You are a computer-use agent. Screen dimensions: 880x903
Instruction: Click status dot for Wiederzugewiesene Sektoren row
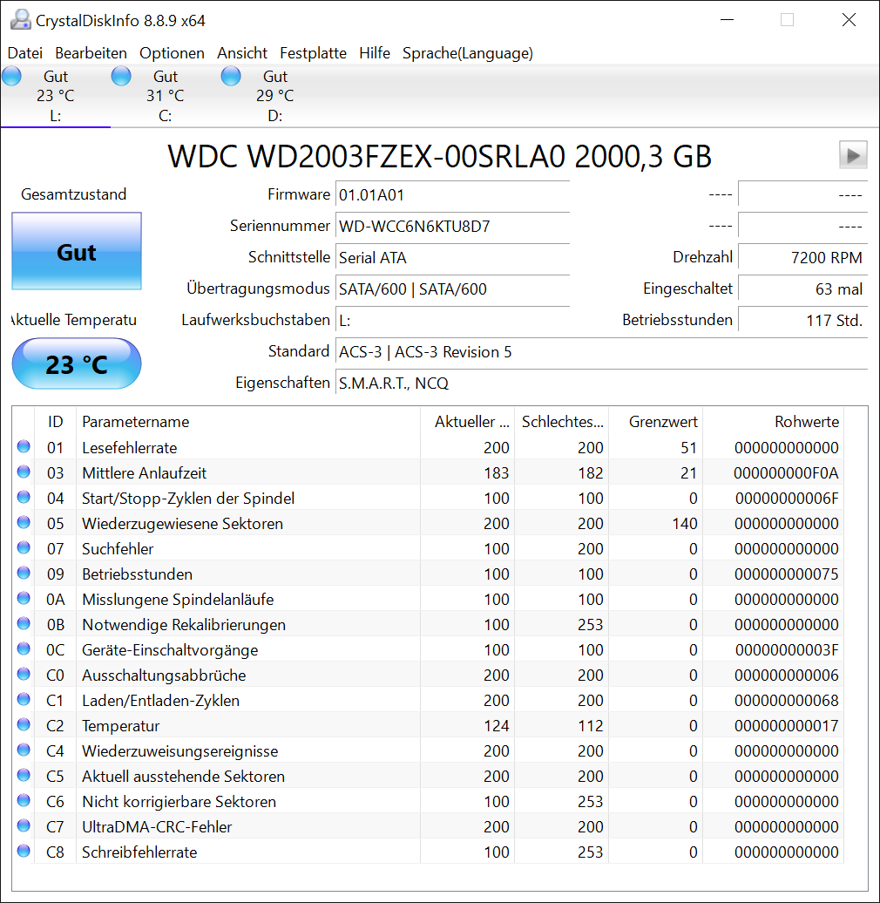click(x=24, y=522)
